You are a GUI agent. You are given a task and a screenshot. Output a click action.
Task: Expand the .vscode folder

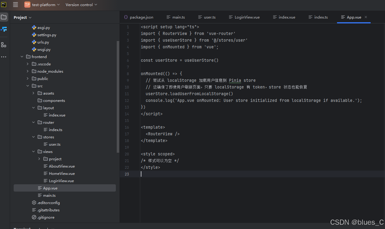click(28, 64)
